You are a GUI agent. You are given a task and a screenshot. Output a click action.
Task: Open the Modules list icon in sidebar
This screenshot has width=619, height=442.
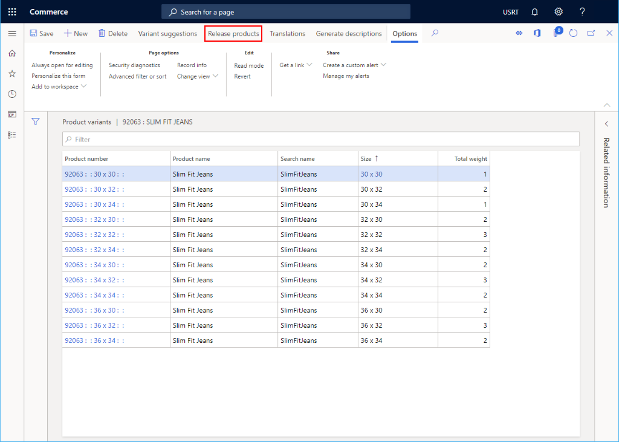click(x=12, y=134)
